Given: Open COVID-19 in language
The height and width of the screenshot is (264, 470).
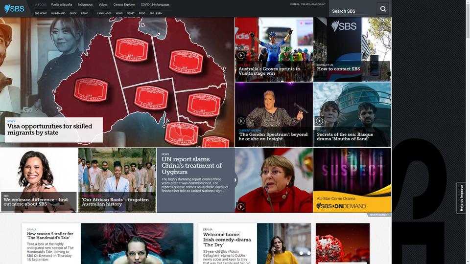Looking at the screenshot, I should coord(155,5).
